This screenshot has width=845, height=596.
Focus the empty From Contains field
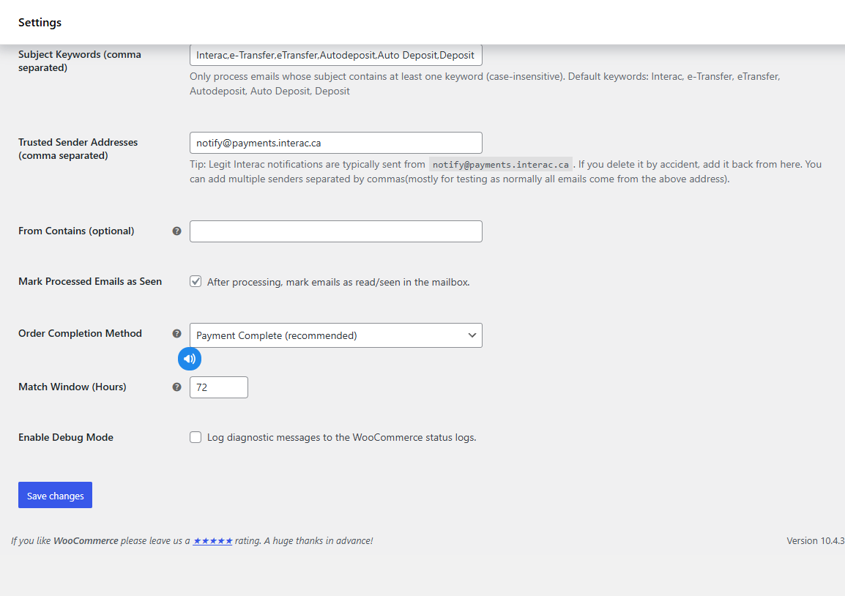click(x=335, y=231)
